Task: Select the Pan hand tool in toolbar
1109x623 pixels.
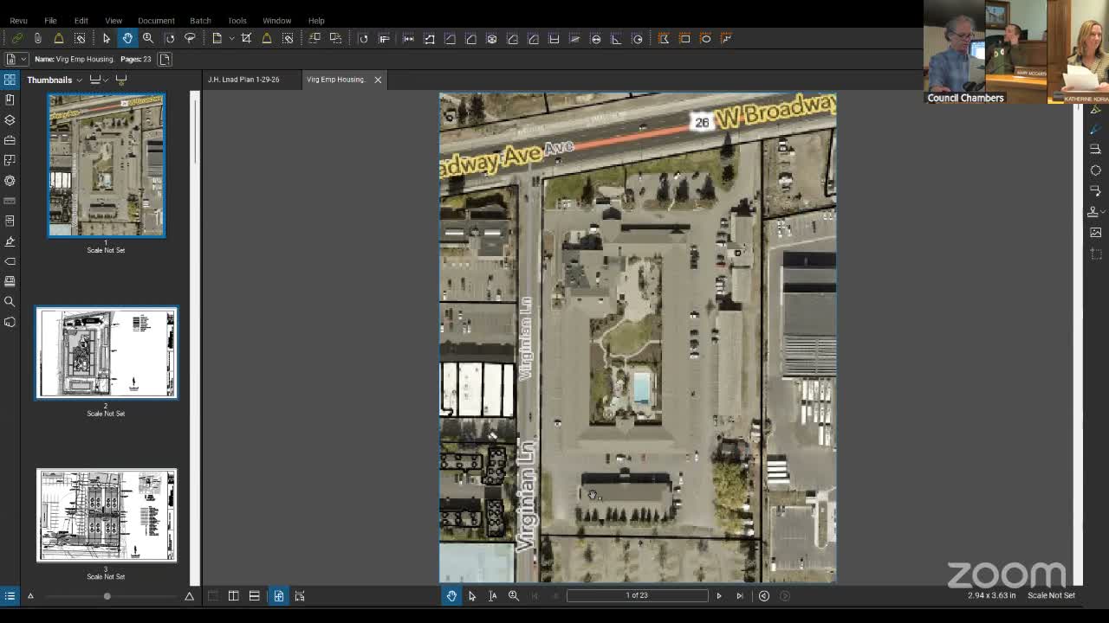Action: [127, 38]
